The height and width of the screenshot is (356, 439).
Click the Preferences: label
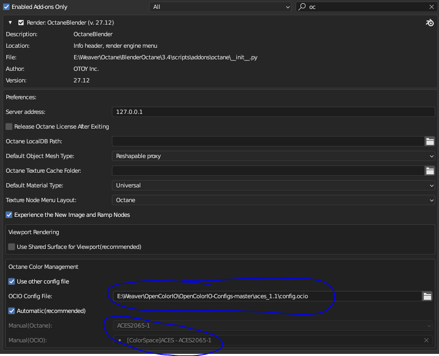coord(22,97)
